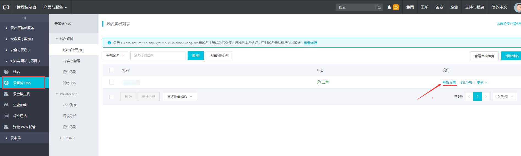521x156 pixels.
Task: Click the info icon in the announcement
Action: (x=109, y=43)
